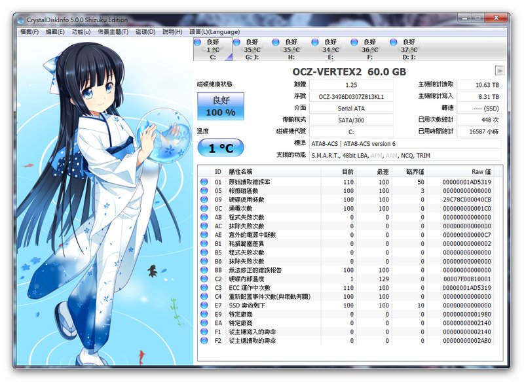The height and width of the screenshot is (382, 524).
Task: Open the 功能(u) menu
Action: 81,32
